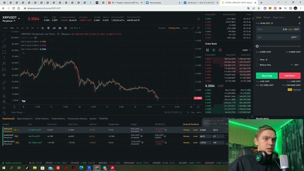Screen dimensions: 304x171
Task: Open the GTC time-in-force dropdown
Action: (x=297, y=65)
